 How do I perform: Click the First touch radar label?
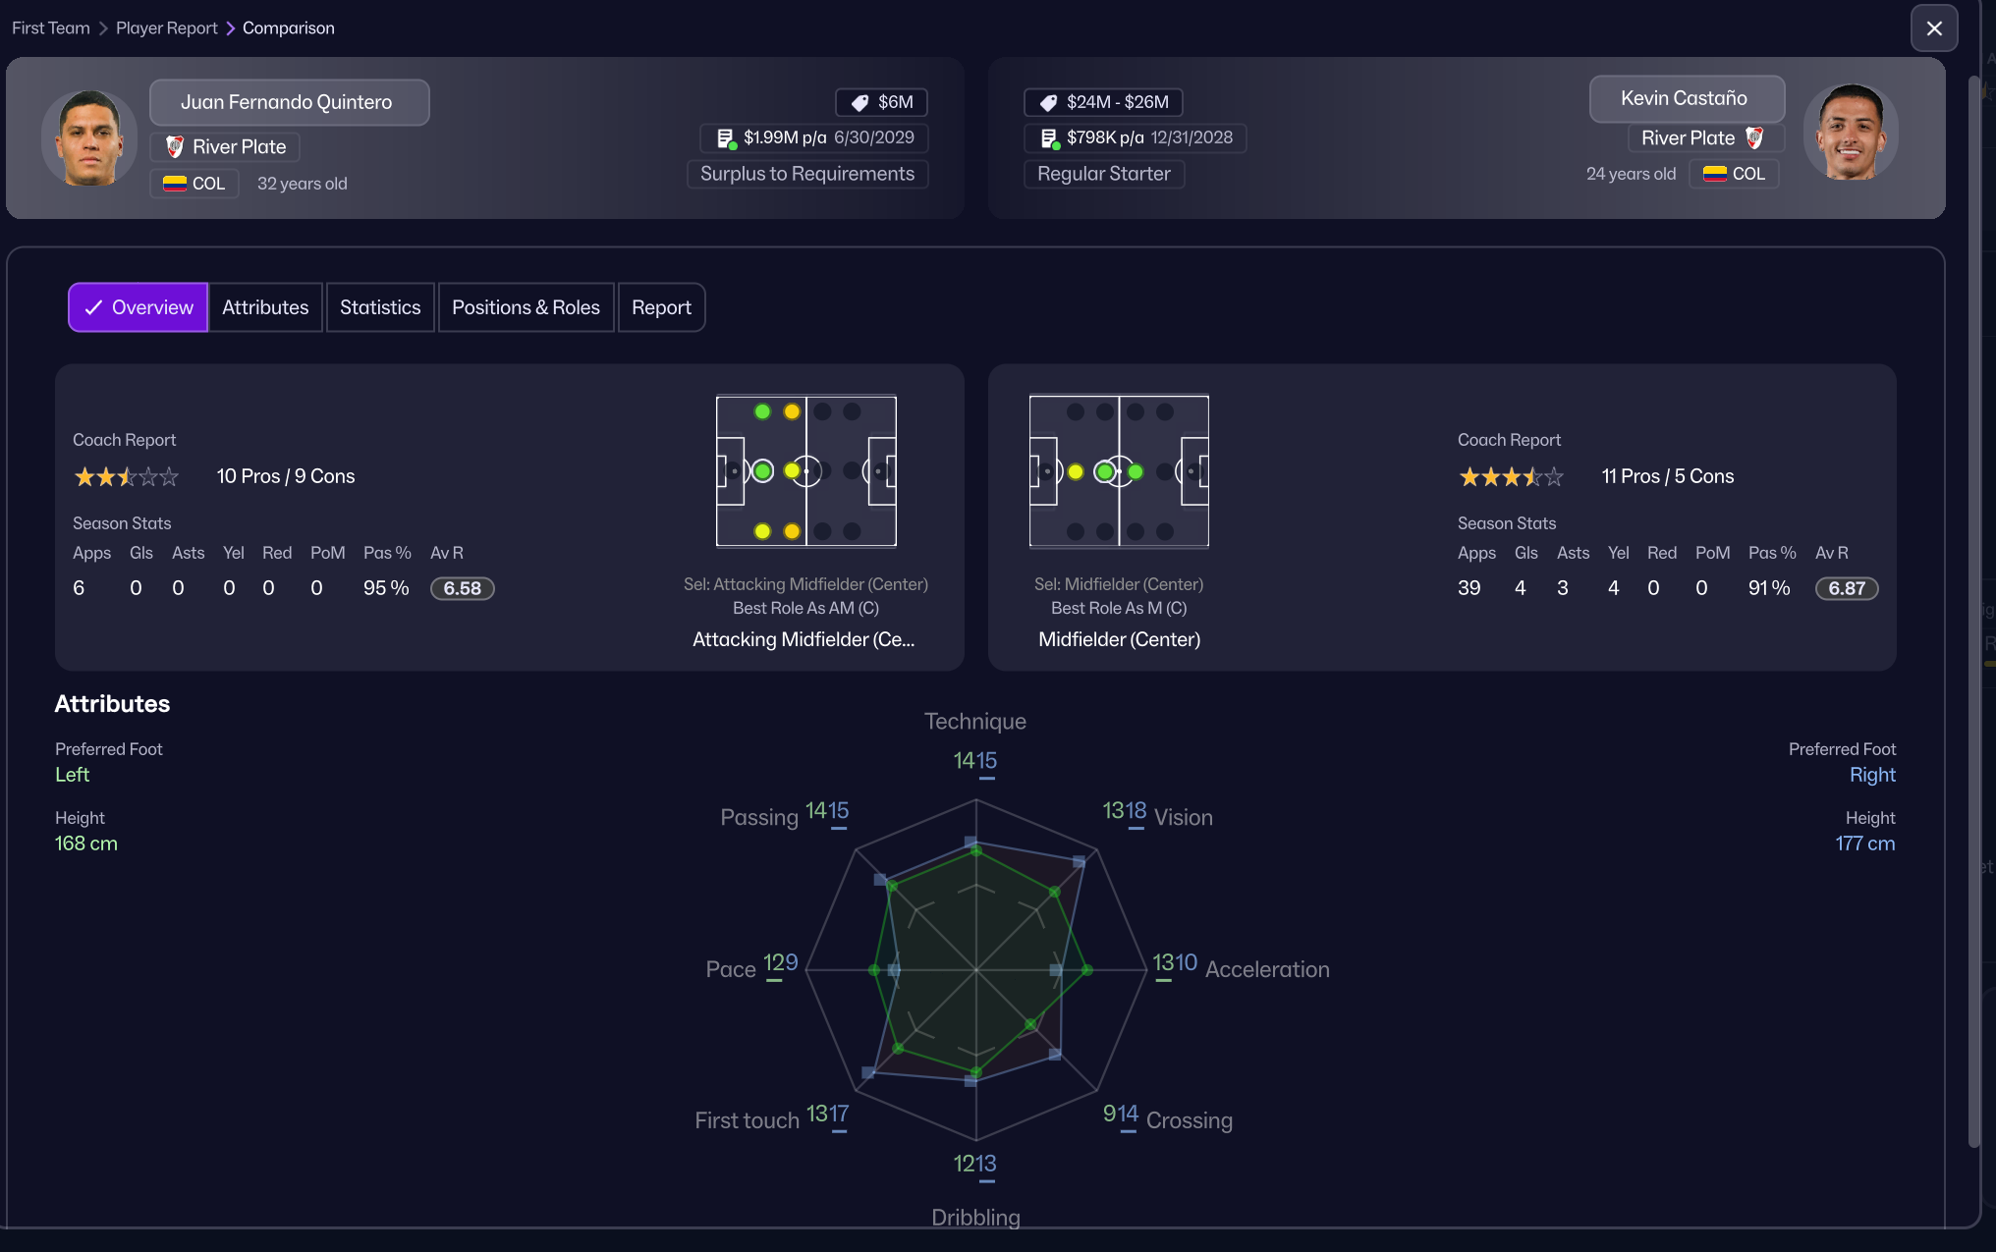point(748,1120)
